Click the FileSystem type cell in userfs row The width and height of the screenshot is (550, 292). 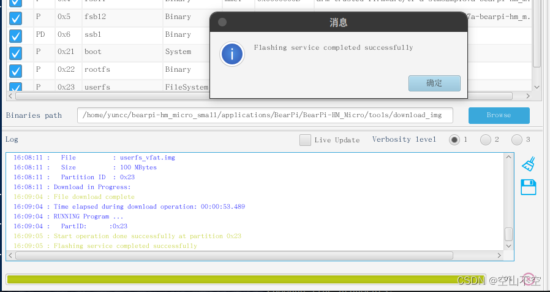coord(186,86)
